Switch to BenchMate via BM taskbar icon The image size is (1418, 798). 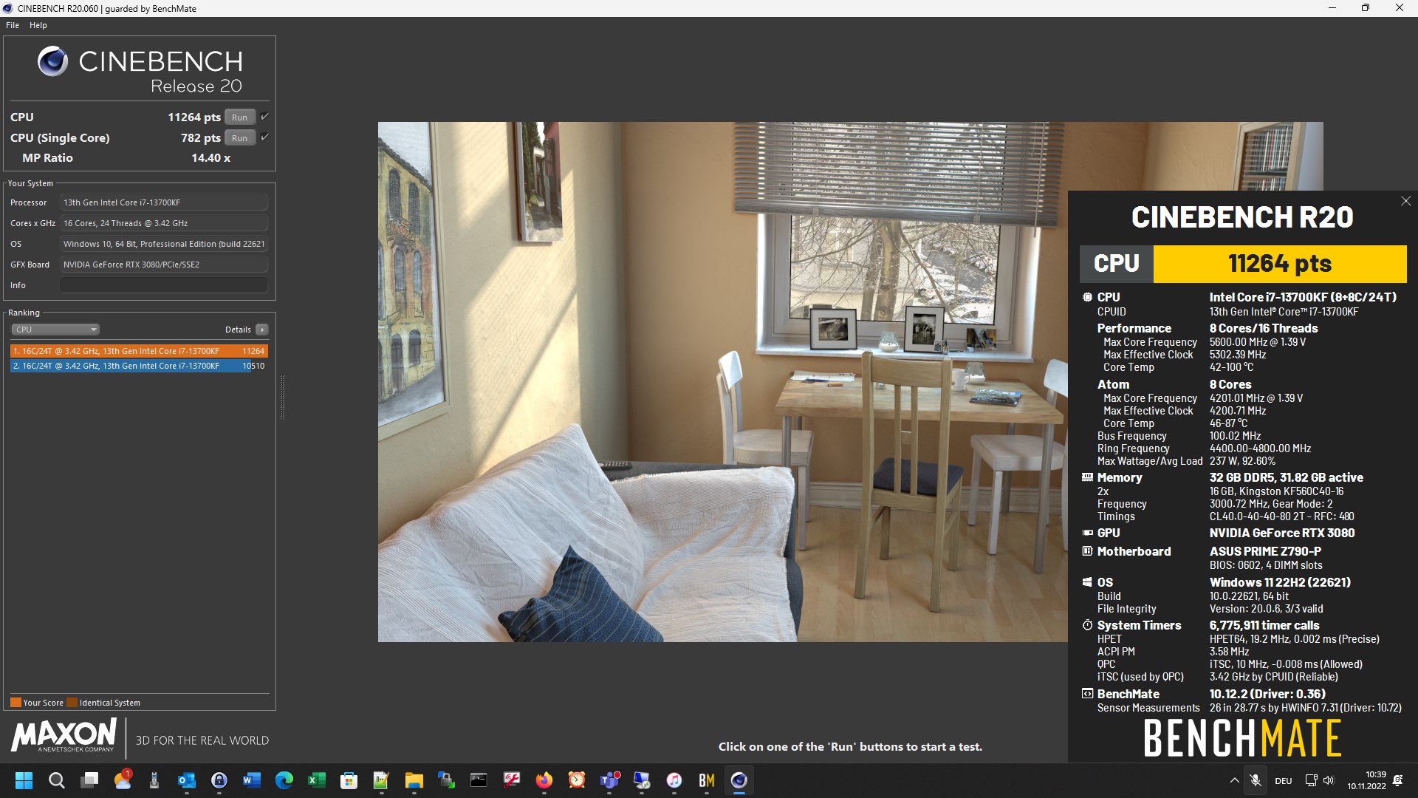tap(707, 780)
